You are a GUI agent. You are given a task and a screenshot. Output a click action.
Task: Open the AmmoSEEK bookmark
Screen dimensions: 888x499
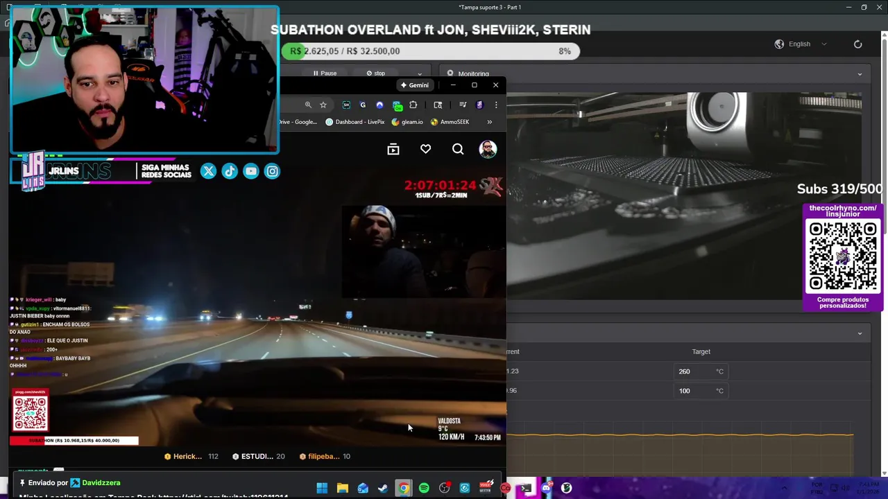point(450,122)
